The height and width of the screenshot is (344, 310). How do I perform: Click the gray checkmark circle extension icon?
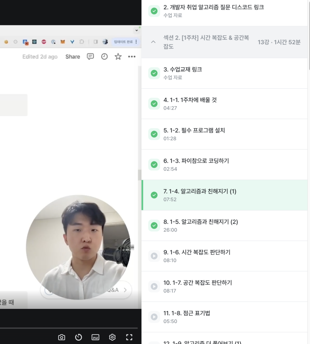click(x=15, y=42)
